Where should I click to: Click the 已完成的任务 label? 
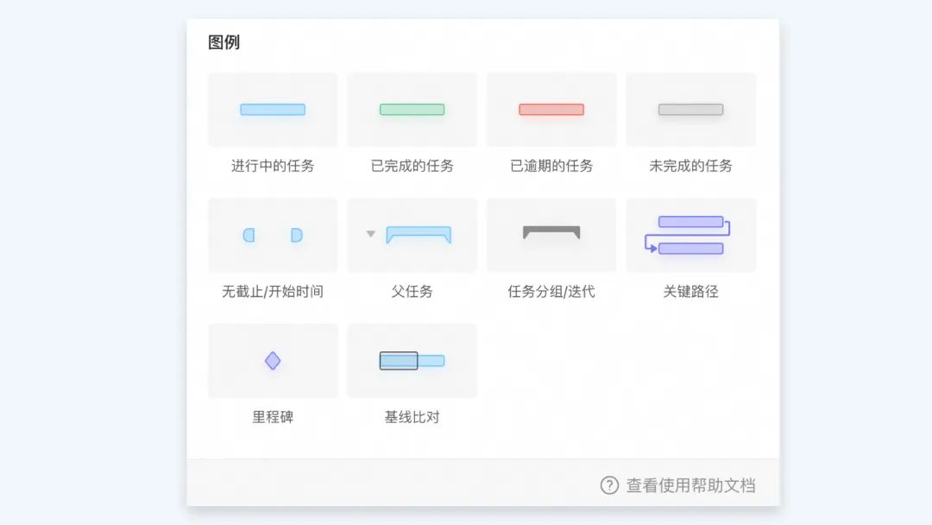tap(412, 166)
